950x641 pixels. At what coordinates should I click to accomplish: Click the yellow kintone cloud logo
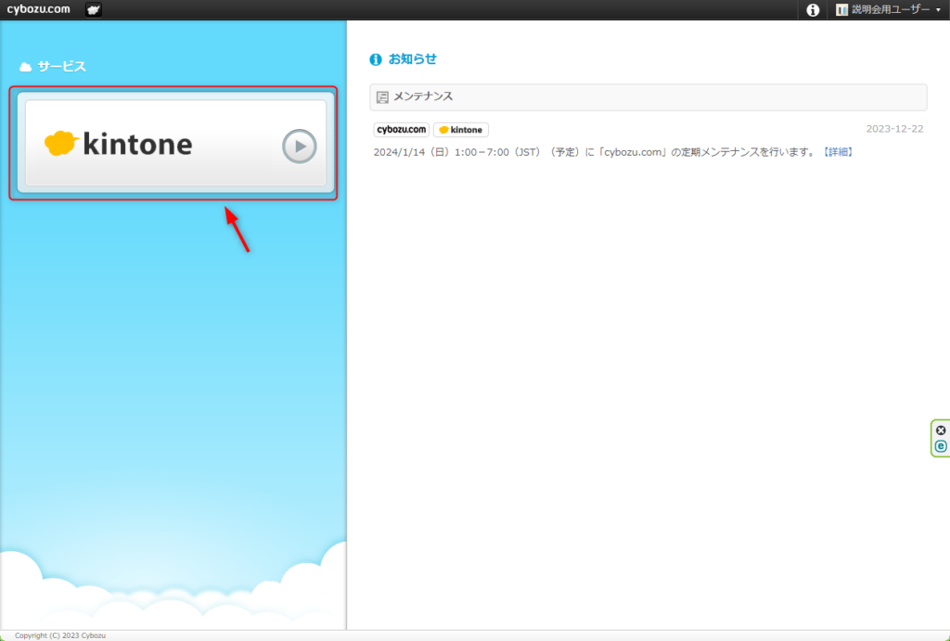pos(60,143)
